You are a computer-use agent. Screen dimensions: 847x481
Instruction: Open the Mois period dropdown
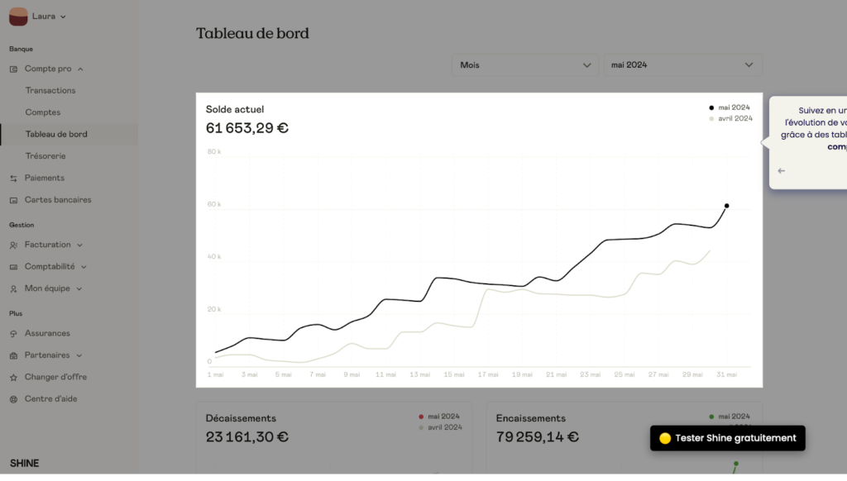(x=524, y=65)
